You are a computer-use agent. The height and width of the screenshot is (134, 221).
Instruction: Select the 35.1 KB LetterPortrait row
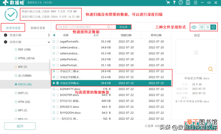pyautogui.click(x=111, y=65)
